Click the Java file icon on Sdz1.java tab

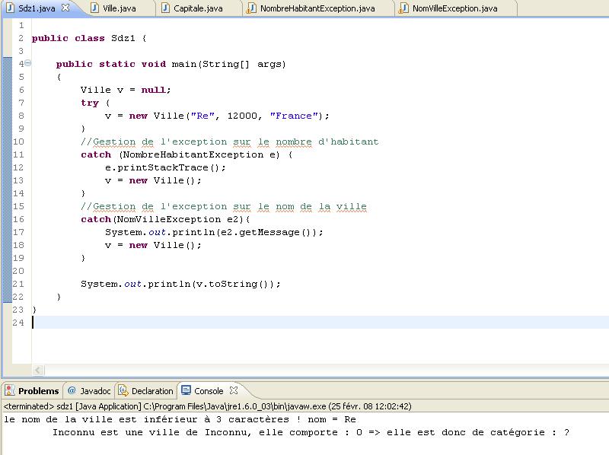click(11, 8)
